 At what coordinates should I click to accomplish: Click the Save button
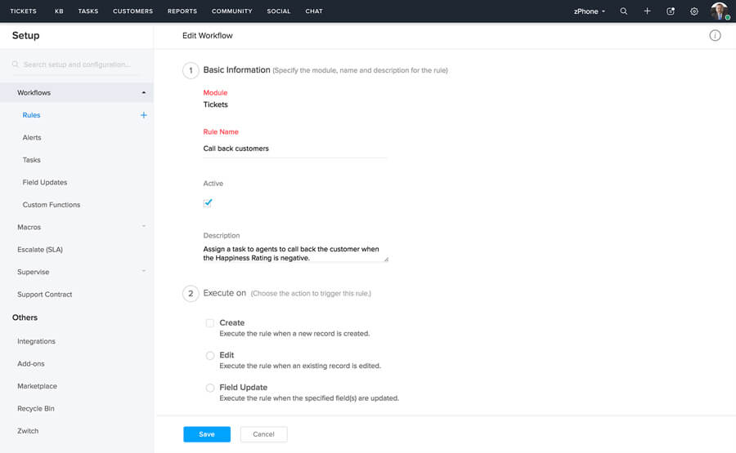click(207, 434)
